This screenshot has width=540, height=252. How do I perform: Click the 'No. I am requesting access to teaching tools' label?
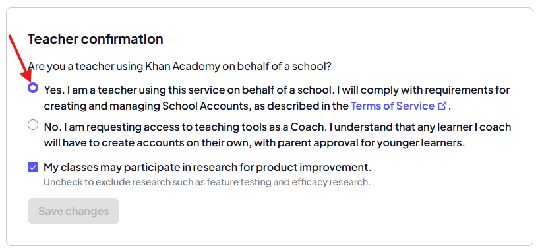(x=277, y=135)
